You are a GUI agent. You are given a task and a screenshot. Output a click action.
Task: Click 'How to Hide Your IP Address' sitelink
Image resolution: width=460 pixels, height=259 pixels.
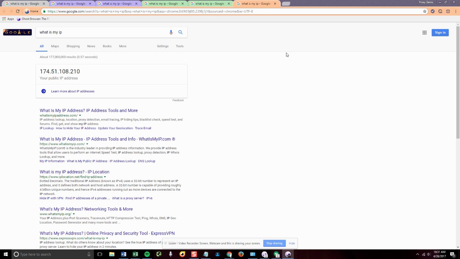click(76, 128)
